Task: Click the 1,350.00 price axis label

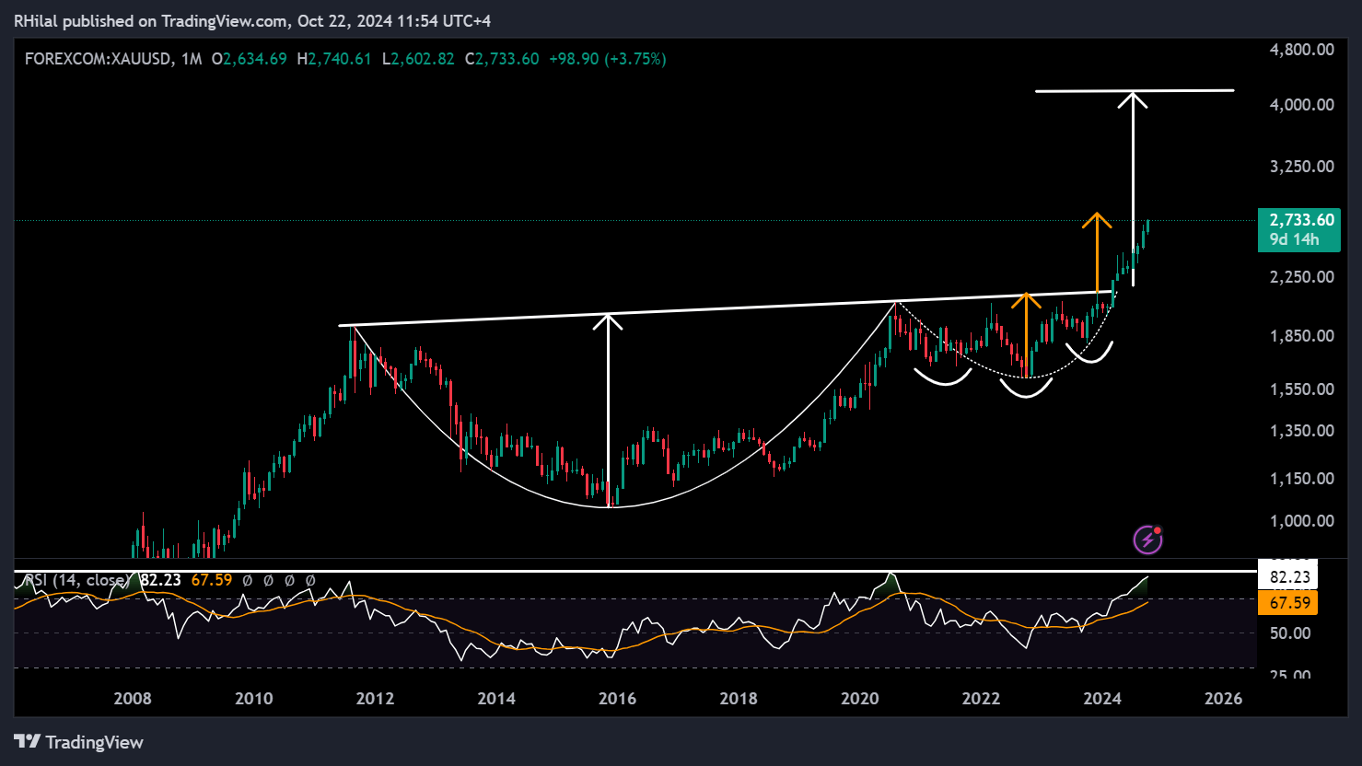Action: (x=1301, y=431)
